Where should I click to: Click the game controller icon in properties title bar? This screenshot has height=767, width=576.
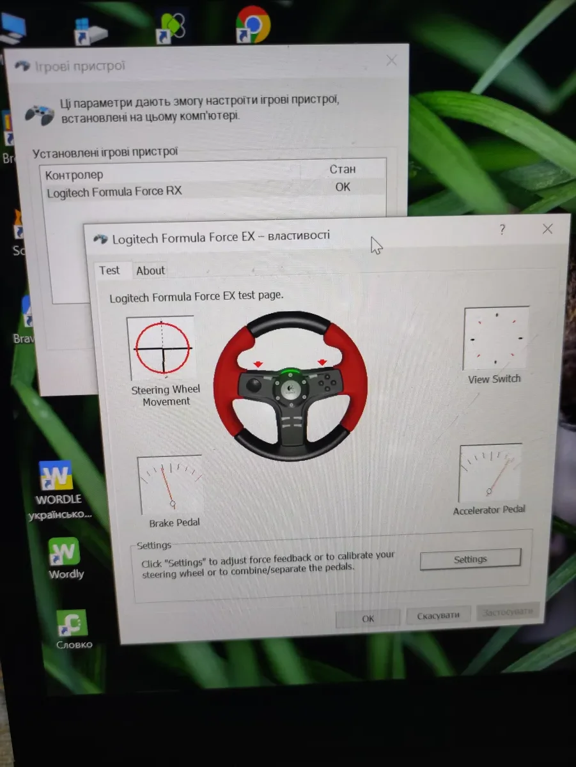coord(100,239)
